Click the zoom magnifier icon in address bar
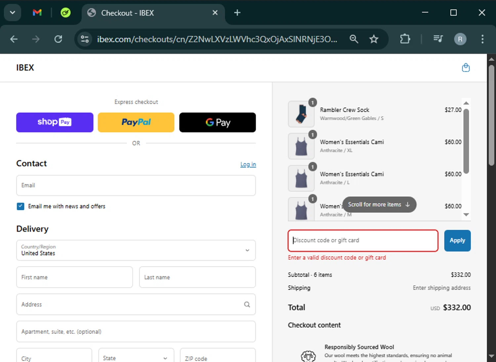This screenshot has height=362, width=496. (354, 39)
